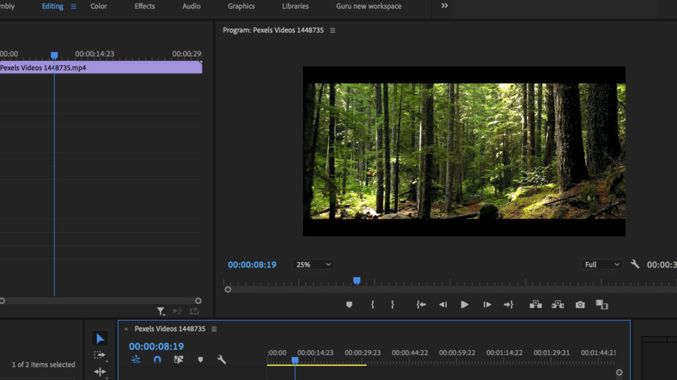
Task: Click the timecode field showing 00:00:08:19
Action: 252,264
